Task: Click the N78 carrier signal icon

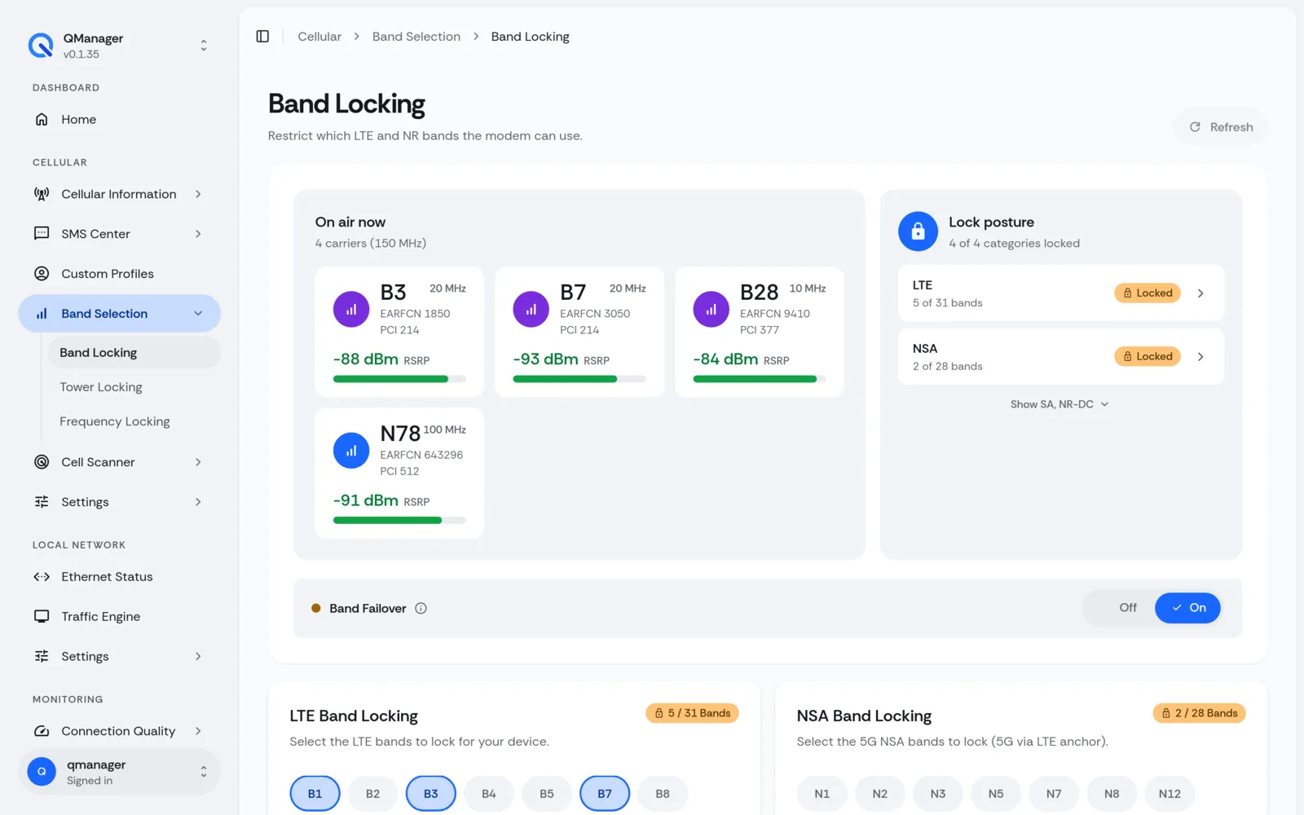Action: point(351,451)
